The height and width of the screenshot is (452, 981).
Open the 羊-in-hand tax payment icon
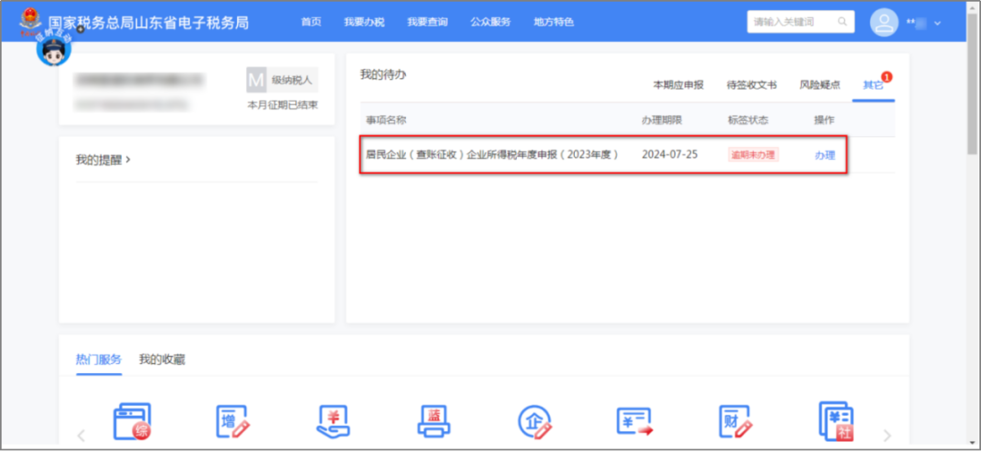coord(333,422)
